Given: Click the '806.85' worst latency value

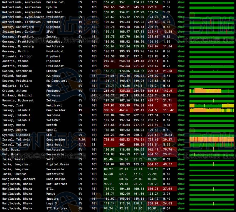Looking at the screenshot, I should pos(153,91).
